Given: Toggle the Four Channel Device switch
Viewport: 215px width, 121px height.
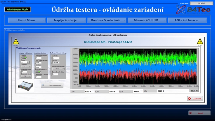Looking at the screenshot, I should (x=38, y=72).
